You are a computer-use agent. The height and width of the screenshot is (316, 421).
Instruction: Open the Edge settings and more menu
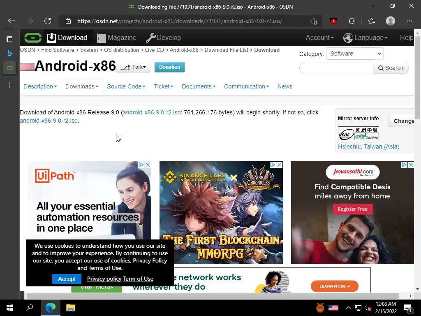pyautogui.click(x=409, y=21)
